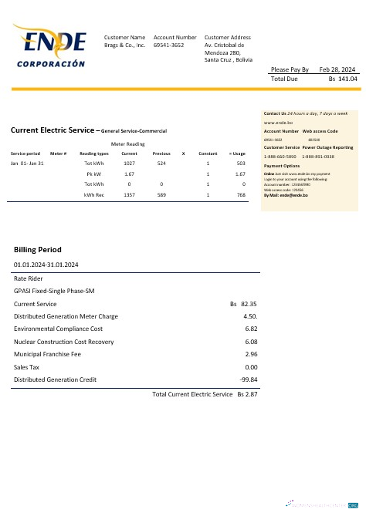366x516 pixels.
Task: Select the Tot kWh usage value 503
Action: coord(241,164)
